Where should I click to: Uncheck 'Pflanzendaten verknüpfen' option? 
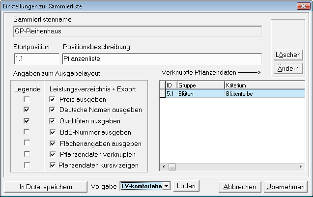(53, 154)
